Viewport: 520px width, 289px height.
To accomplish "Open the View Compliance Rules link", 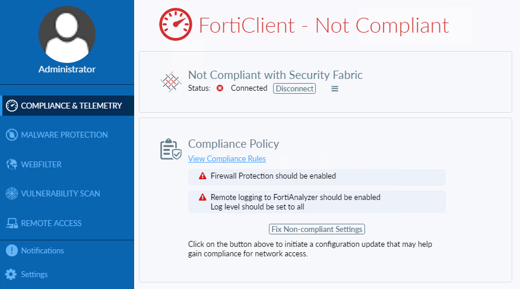I will pos(227,158).
